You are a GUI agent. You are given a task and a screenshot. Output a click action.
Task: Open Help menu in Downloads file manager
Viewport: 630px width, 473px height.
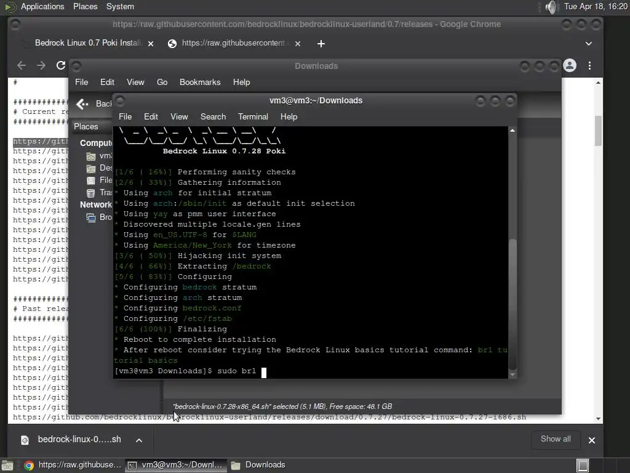(x=241, y=82)
